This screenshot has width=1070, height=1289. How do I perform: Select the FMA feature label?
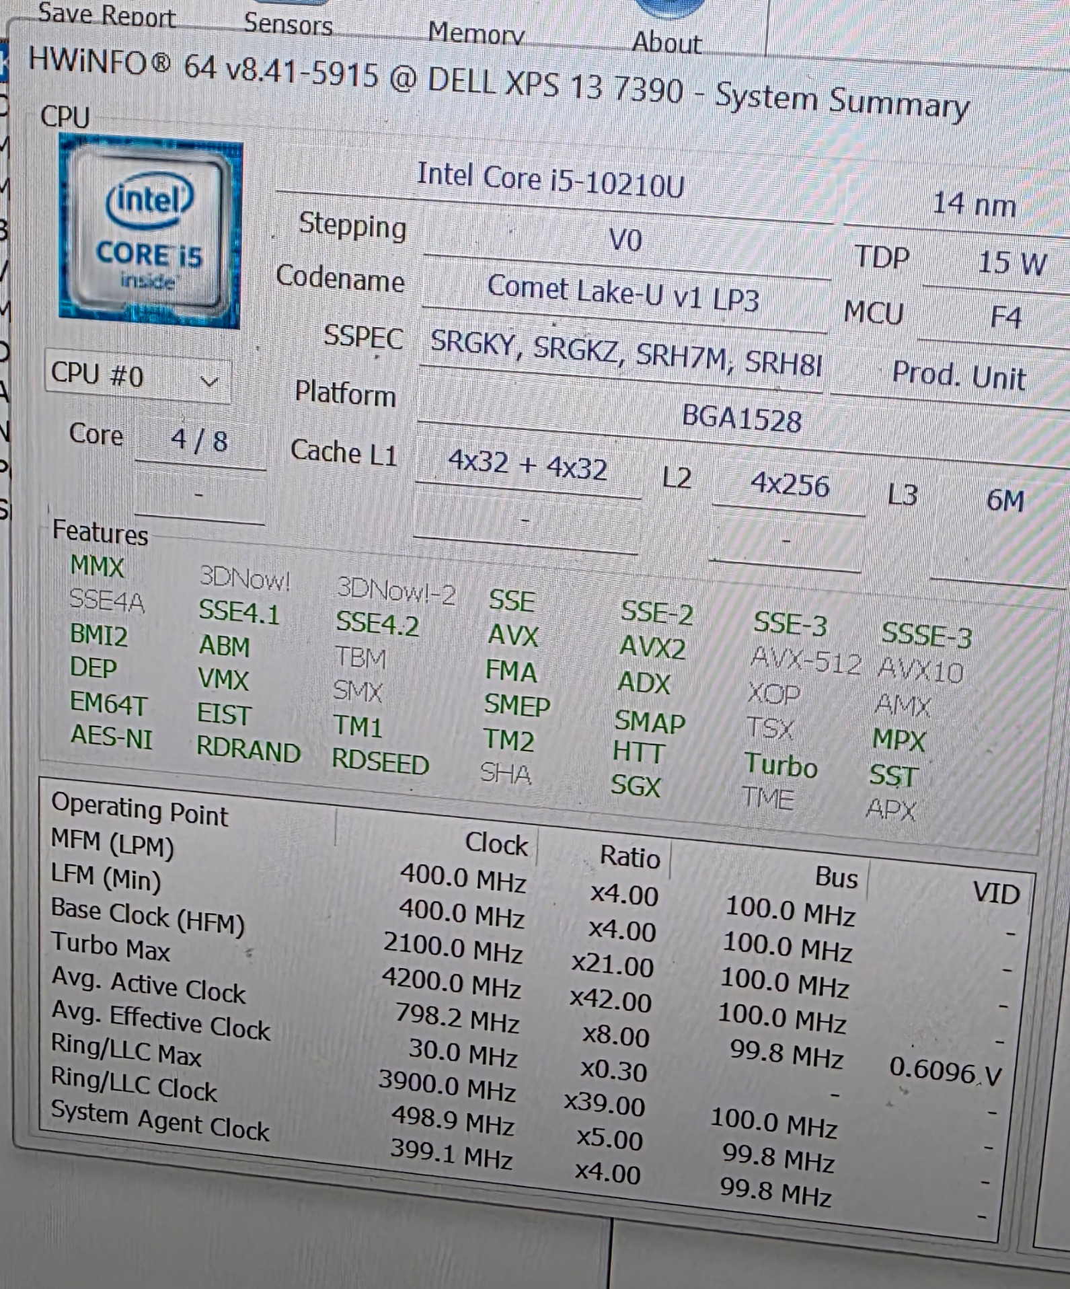click(512, 671)
